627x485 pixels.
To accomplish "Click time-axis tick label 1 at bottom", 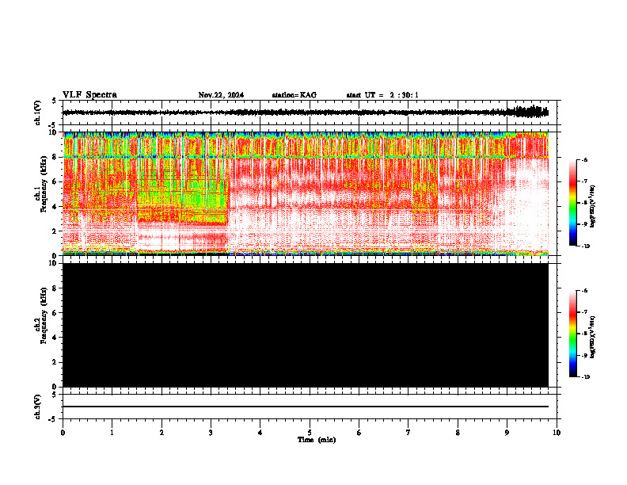I will [112, 433].
